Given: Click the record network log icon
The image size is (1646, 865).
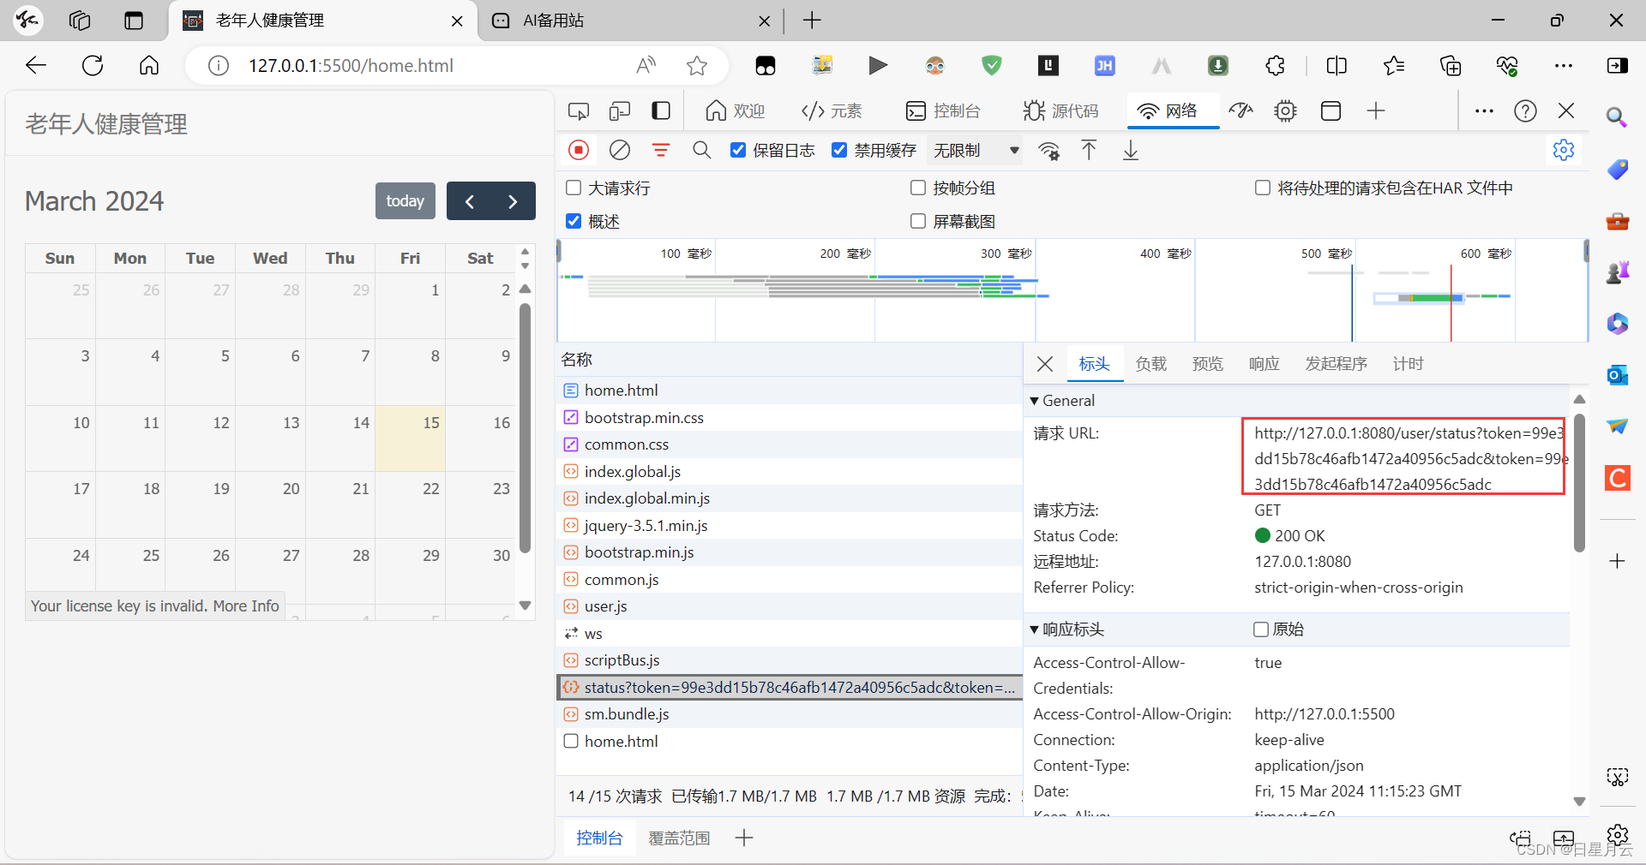Looking at the screenshot, I should point(579,151).
